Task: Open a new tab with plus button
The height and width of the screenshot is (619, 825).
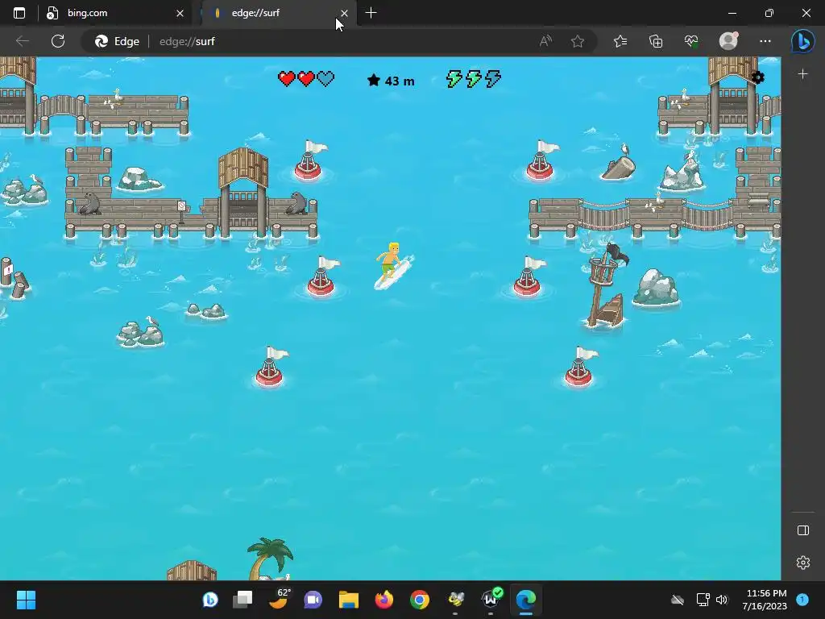Action: [371, 13]
